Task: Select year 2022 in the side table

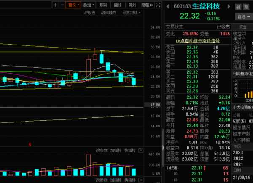Action: 238,159
